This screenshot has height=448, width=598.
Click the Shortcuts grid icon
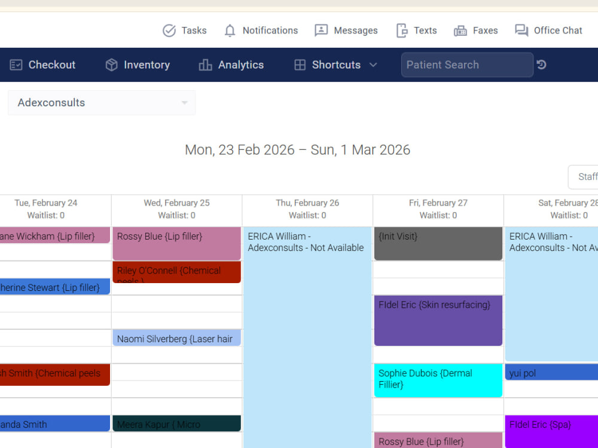point(300,65)
